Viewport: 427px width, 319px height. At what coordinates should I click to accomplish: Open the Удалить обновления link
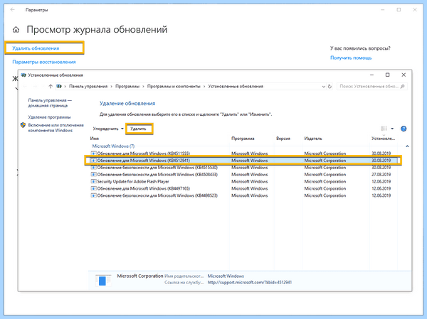(36, 48)
